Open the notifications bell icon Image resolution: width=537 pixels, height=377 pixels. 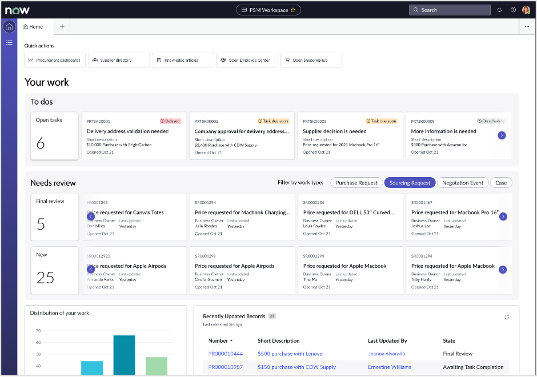click(x=499, y=10)
